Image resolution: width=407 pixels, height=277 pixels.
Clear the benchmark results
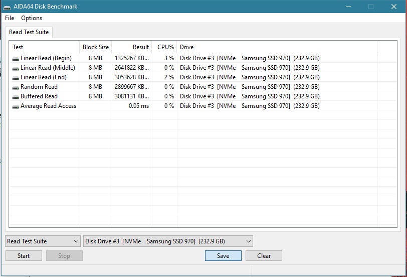(x=264, y=256)
